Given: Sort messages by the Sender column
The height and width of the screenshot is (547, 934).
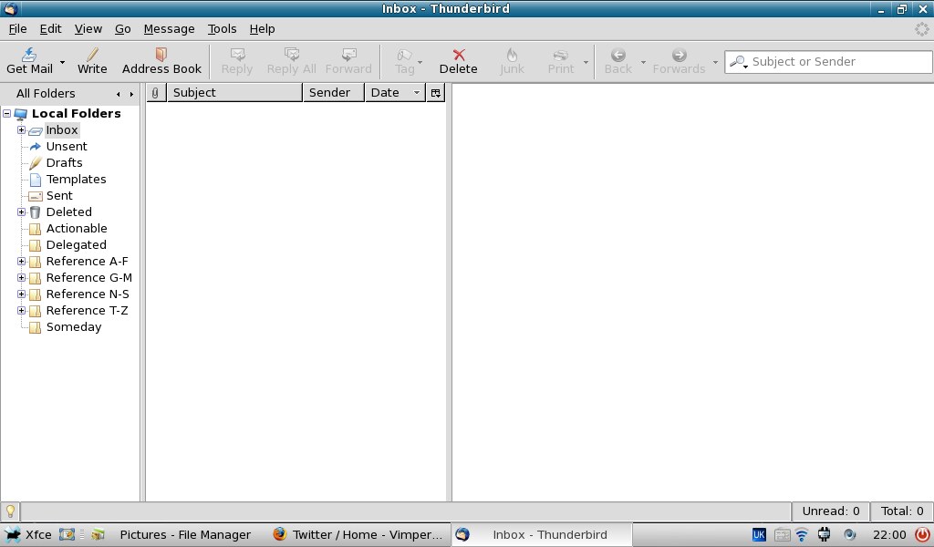Looking at the screenshot, I should [x=334, y=93].
